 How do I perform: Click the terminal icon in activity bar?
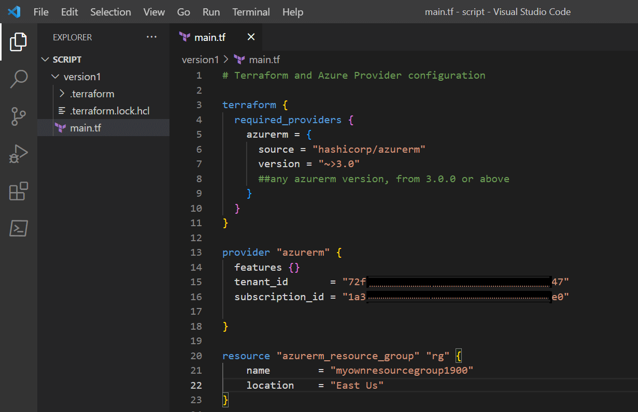18,228
